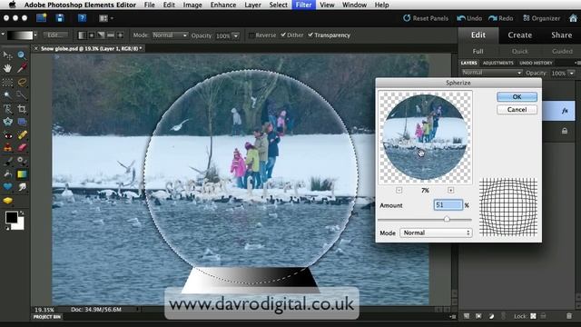Viewport: 581px width, 327px height.
Task: Select the Hand tool
Action: click(7, 69)
